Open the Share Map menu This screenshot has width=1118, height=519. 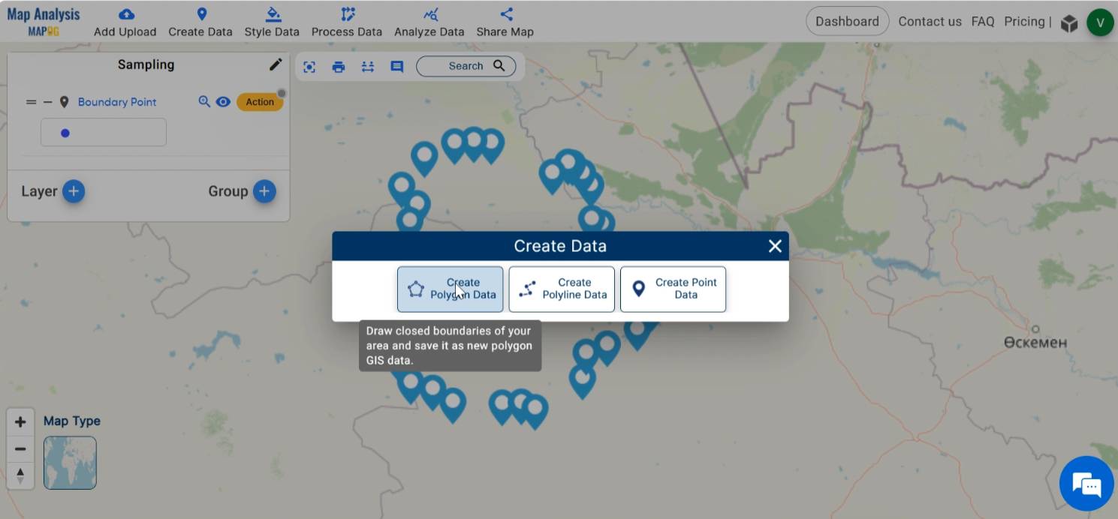[x=505, y=22]
